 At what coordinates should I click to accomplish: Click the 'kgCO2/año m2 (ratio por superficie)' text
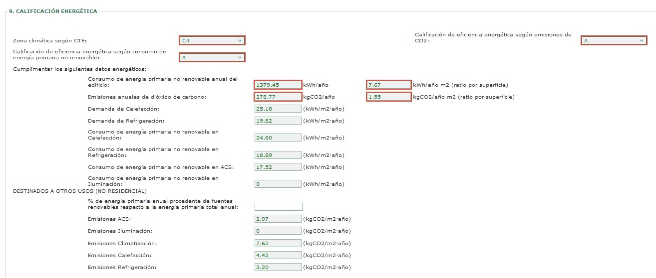(463, 97)
